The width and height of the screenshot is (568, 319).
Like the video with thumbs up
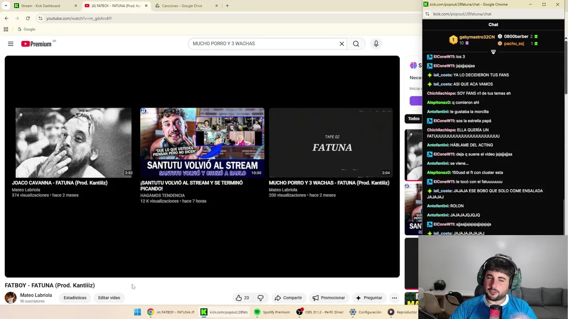click(242, 298)
